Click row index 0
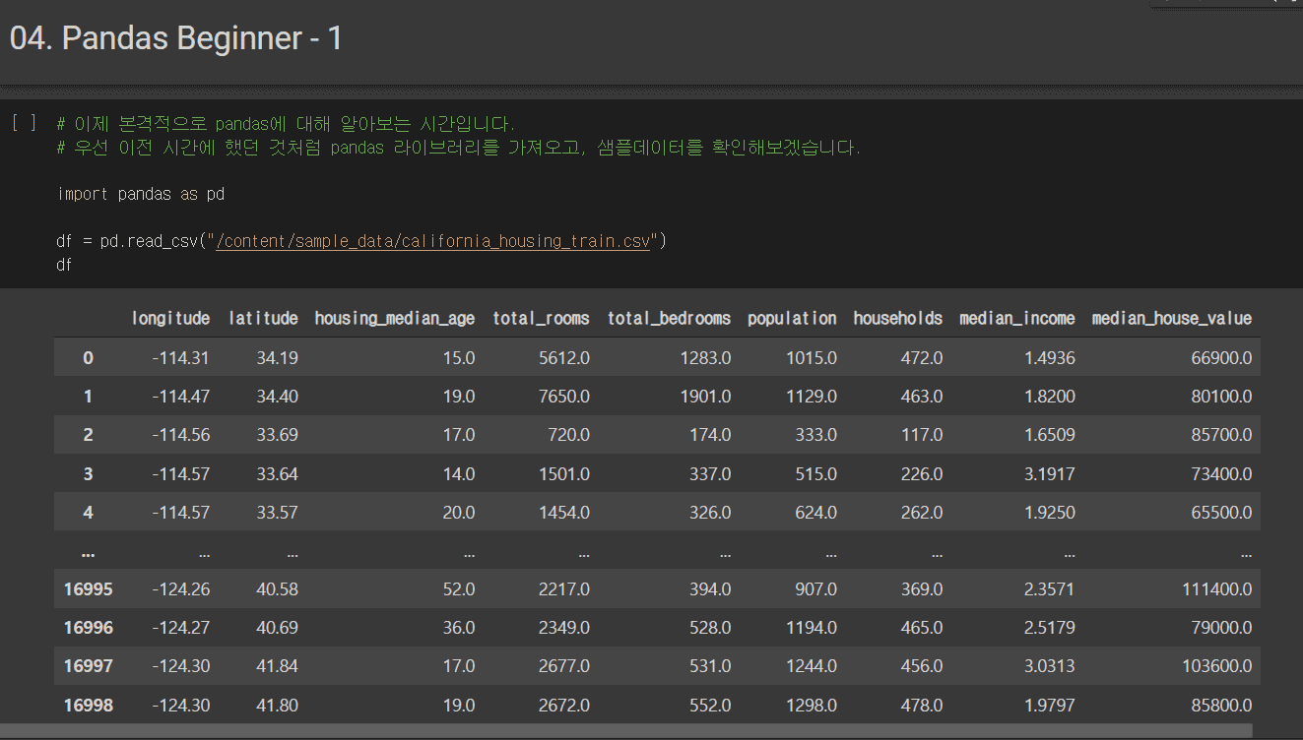Screen dimensions: 1303x740 click(88, 358)
